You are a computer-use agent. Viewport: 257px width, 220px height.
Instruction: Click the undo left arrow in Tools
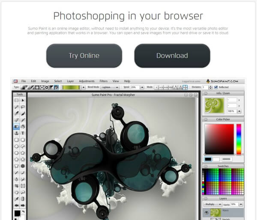pyautogui.click(x=16, y=205)
